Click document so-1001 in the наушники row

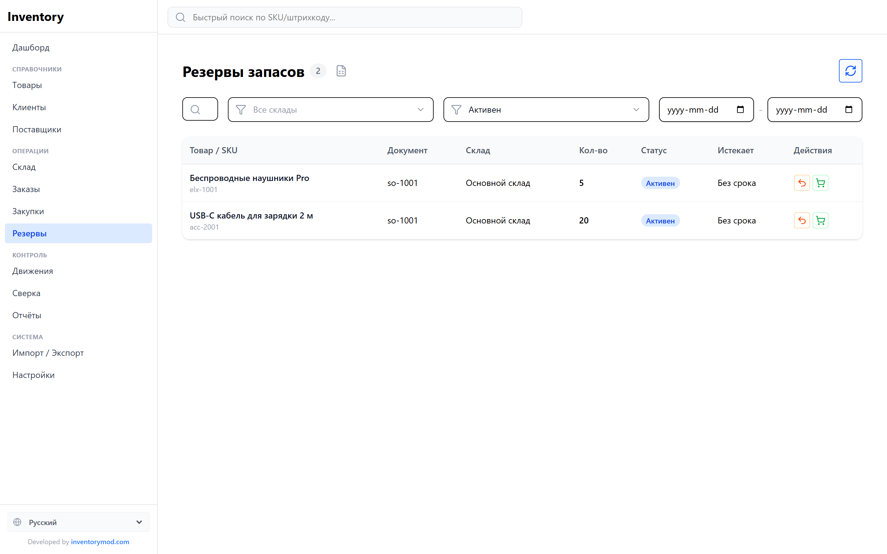(x=403, y=183)
